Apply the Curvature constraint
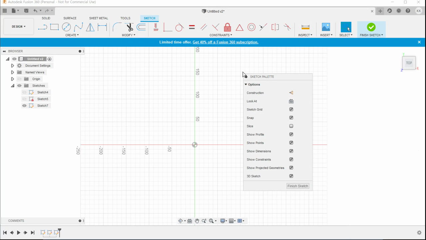The image size is (426, 240). (287, 27)
